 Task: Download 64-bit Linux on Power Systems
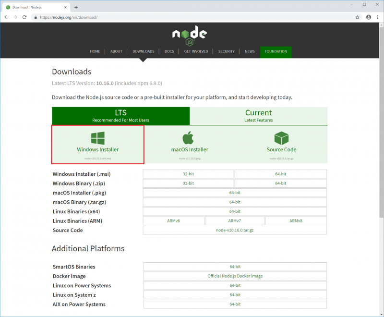coord(235,285)
